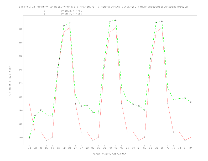Click green F_MEAN peak marker at hour 45

(116, 20)
